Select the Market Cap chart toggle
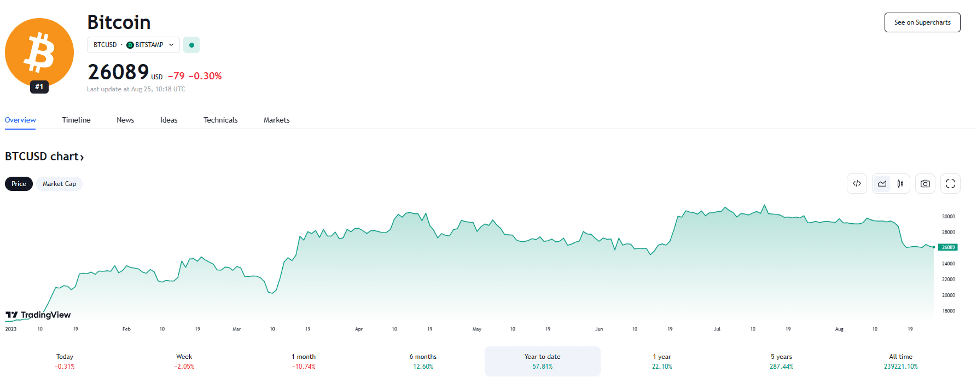 [x=60, y=184]
